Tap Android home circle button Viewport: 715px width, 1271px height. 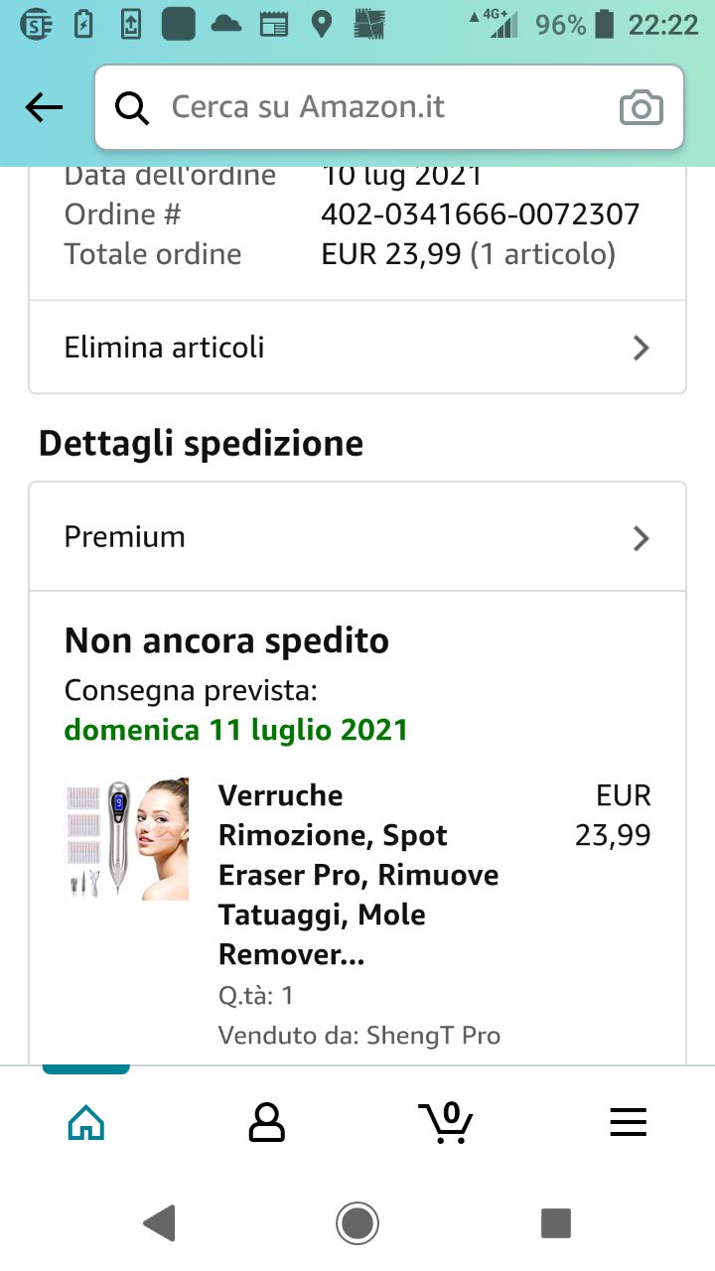point(357,1222)
